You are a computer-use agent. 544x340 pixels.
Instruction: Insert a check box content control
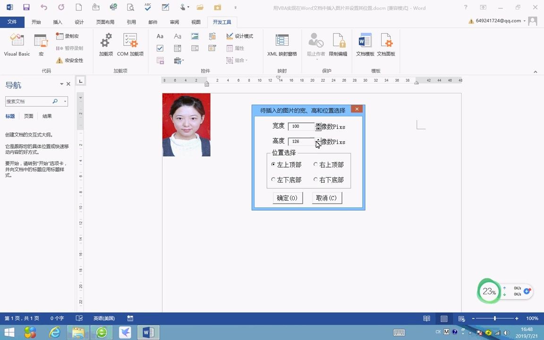[160, 49]
